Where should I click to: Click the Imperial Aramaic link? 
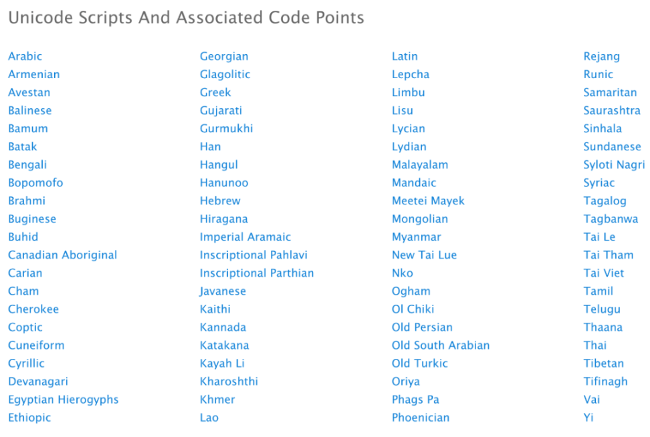coord(245,237)
